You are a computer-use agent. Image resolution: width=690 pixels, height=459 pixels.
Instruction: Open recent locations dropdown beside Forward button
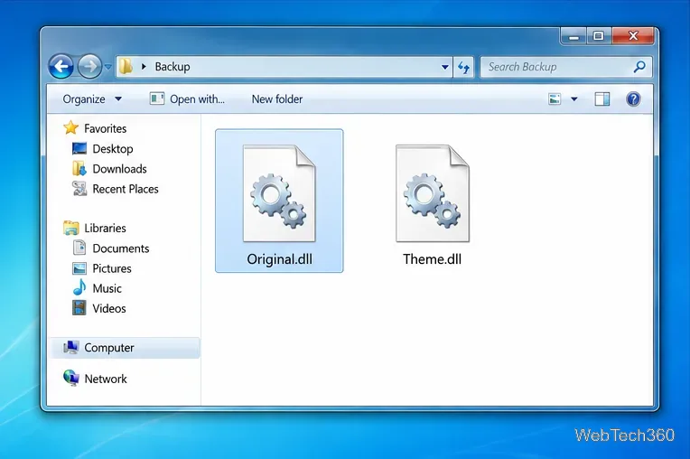click(x=108, y=67)
